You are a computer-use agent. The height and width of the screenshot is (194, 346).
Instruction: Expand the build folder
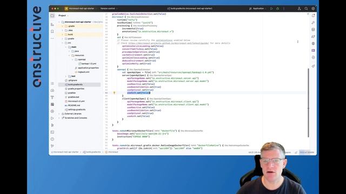point(63,34)
